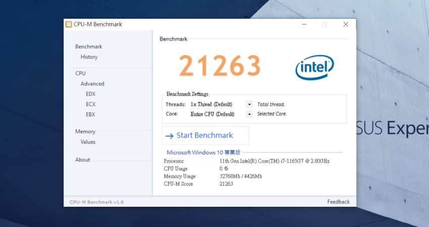Screen dimensions: 429x227
Task: Select EDX in the sidebar
Action: (x=90, y=94)
